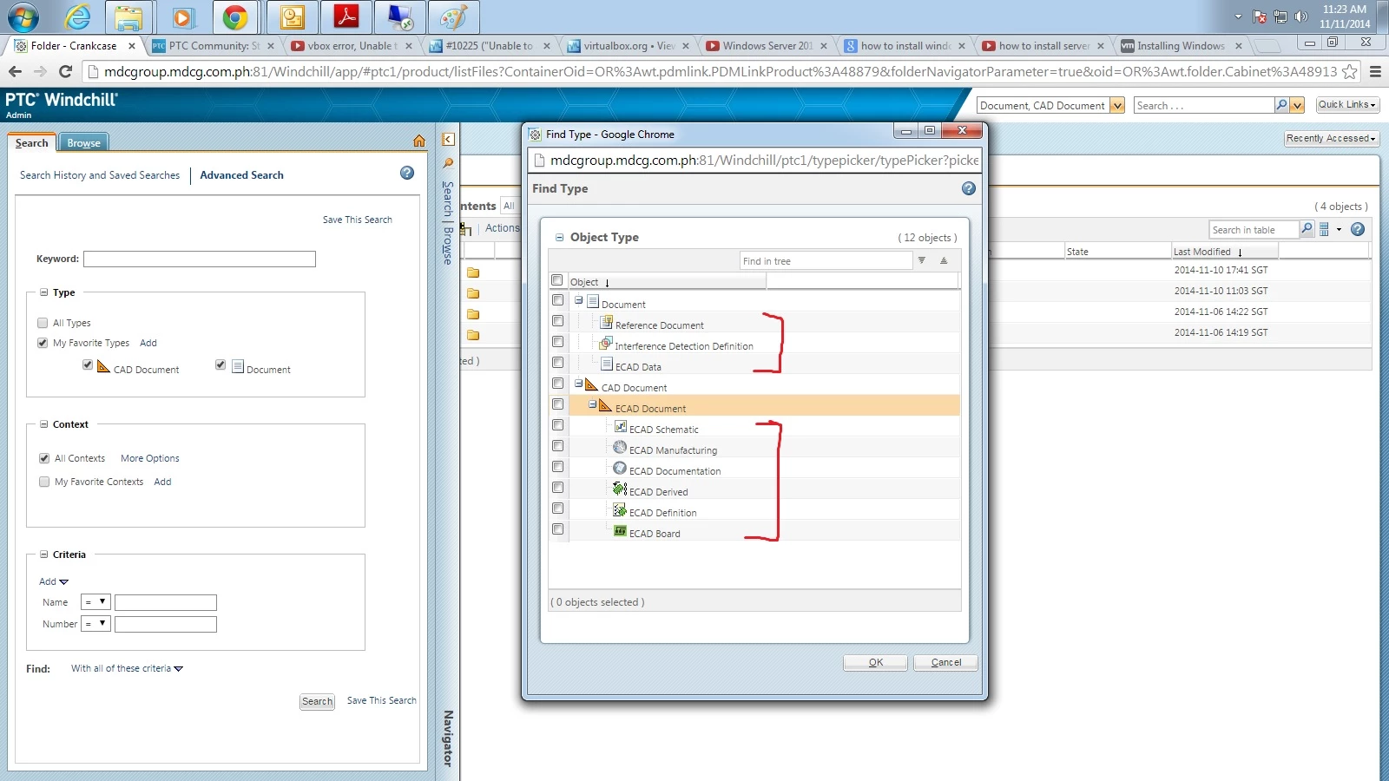Toggle the select-all Object header checkbox

[557, 280]
